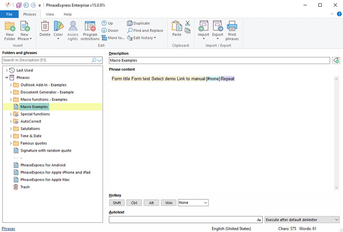Image resolution: width=343 pixels, height=232 pixels.
Task: Open quick access toolbar customize arrow
Action: click(x=39, y=5)
